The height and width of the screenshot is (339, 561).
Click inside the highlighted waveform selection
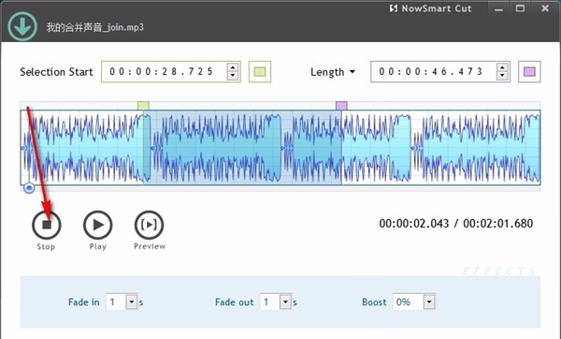[x=242, y=147]
